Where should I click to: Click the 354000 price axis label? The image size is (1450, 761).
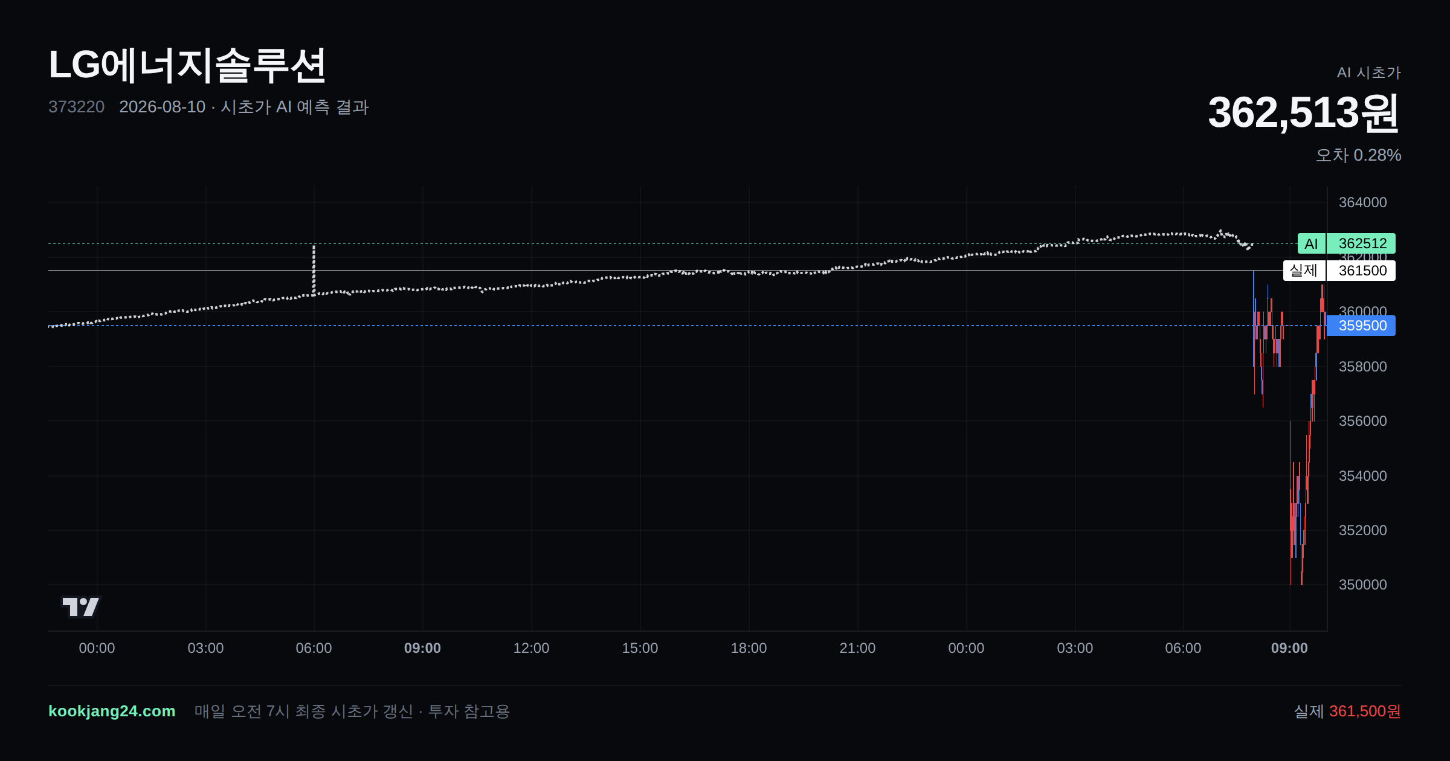pos(1362,476)
